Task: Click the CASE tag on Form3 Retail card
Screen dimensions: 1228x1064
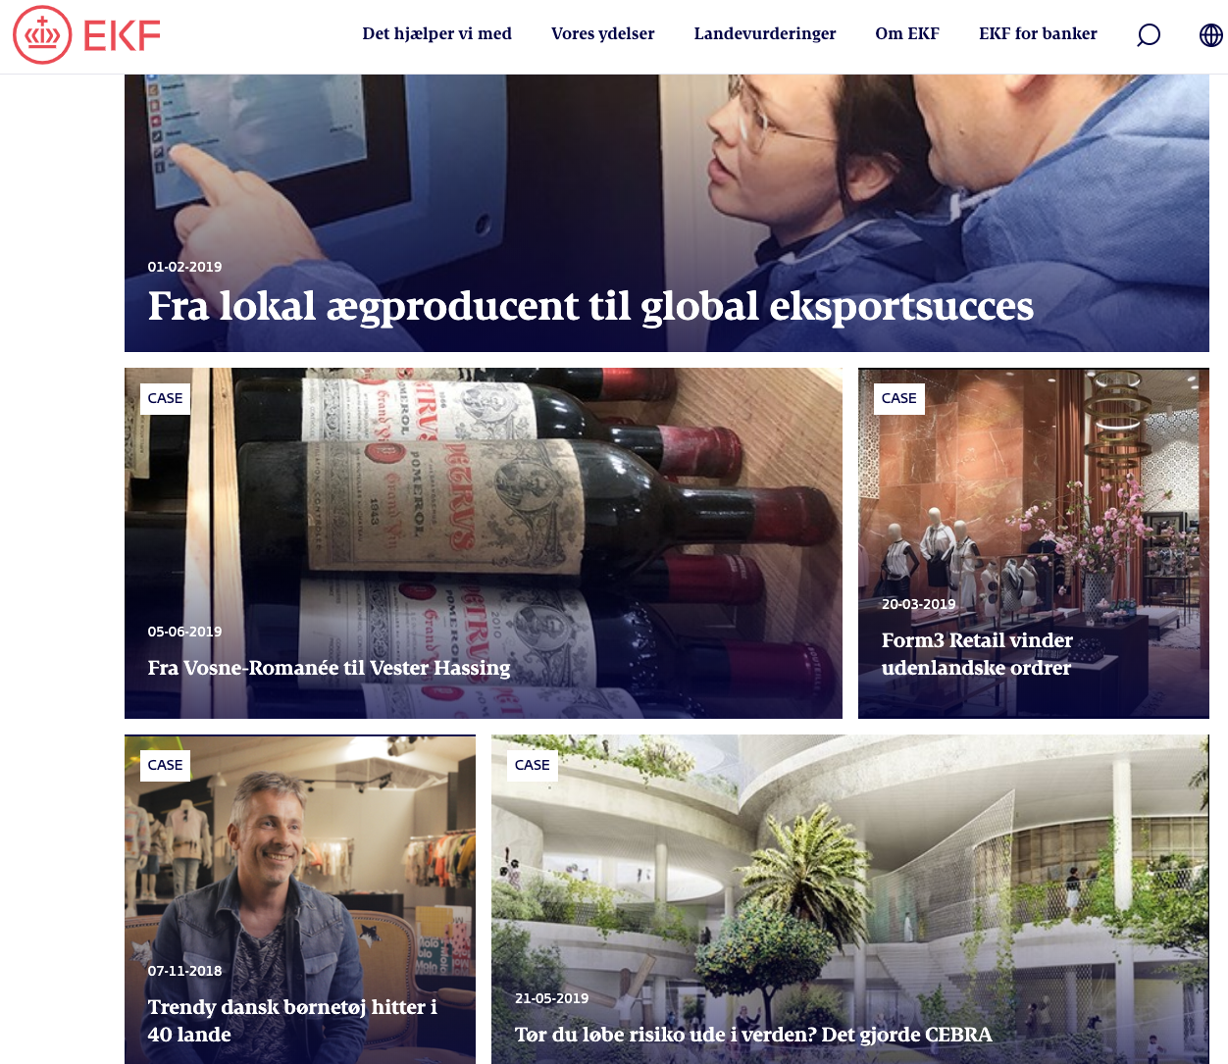Action: coord(899,398)
